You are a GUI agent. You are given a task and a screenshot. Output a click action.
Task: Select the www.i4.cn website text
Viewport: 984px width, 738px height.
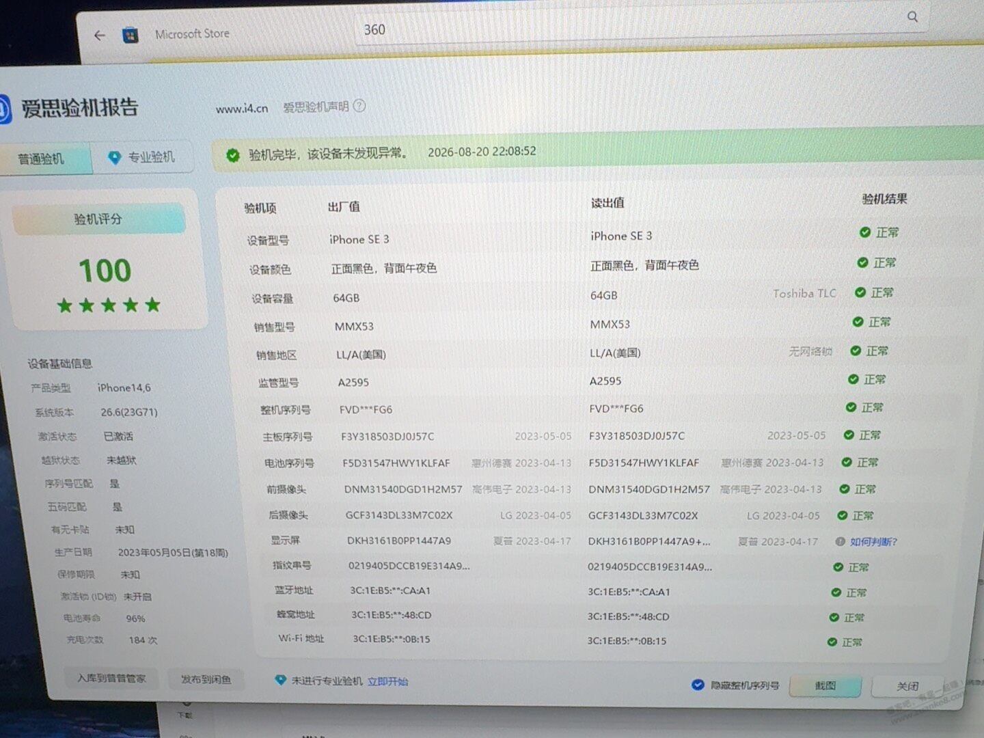click(x=242, y=108)
